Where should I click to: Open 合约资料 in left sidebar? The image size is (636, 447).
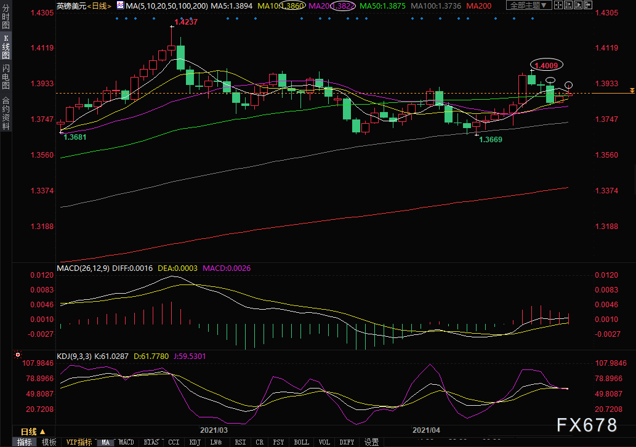point(6,113)
